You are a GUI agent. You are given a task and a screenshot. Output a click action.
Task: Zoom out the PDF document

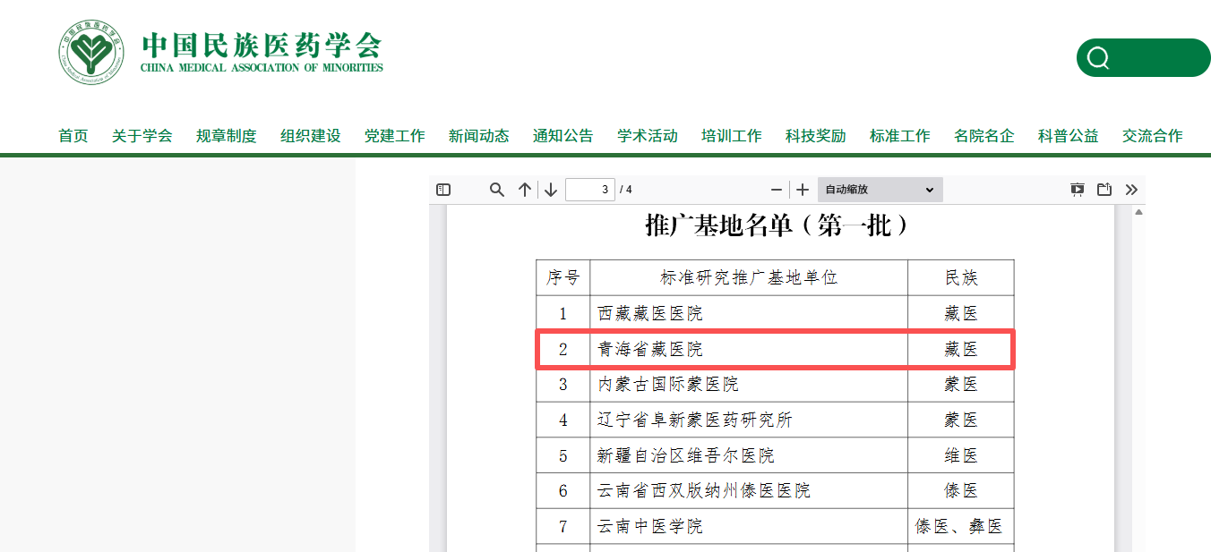point(777,190)
